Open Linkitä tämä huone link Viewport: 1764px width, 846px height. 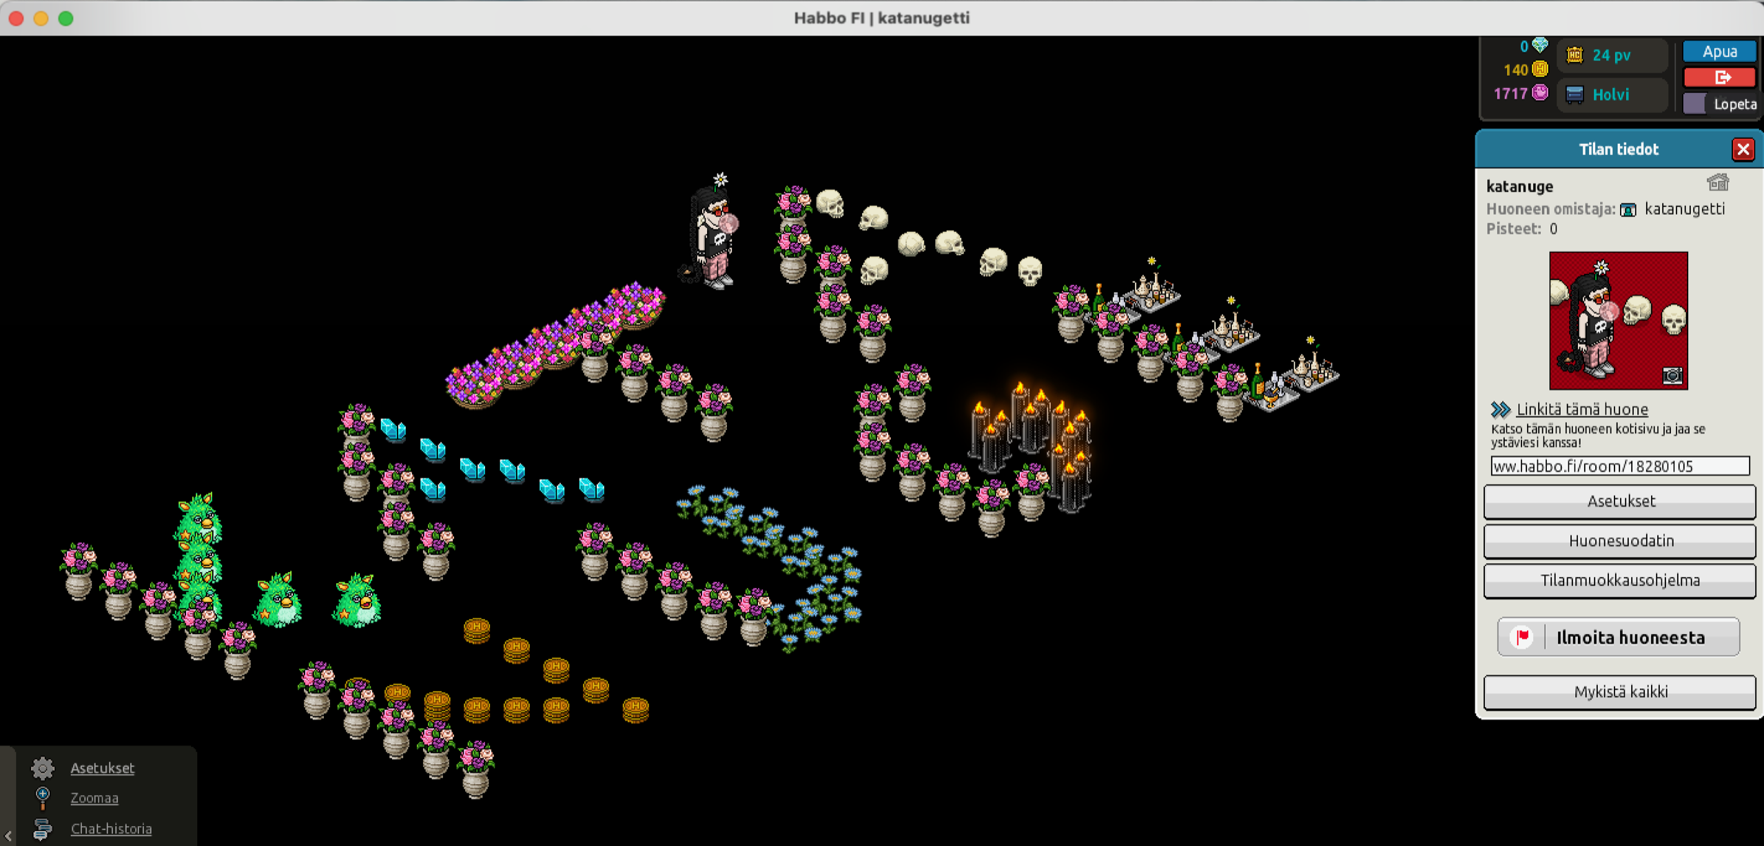(1582, 410)
